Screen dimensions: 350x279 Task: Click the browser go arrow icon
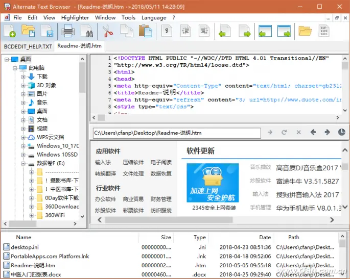click(x=270, y=133)
